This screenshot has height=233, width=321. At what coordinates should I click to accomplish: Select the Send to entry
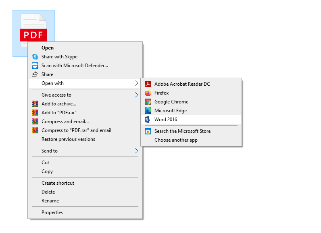pos(85,151)
